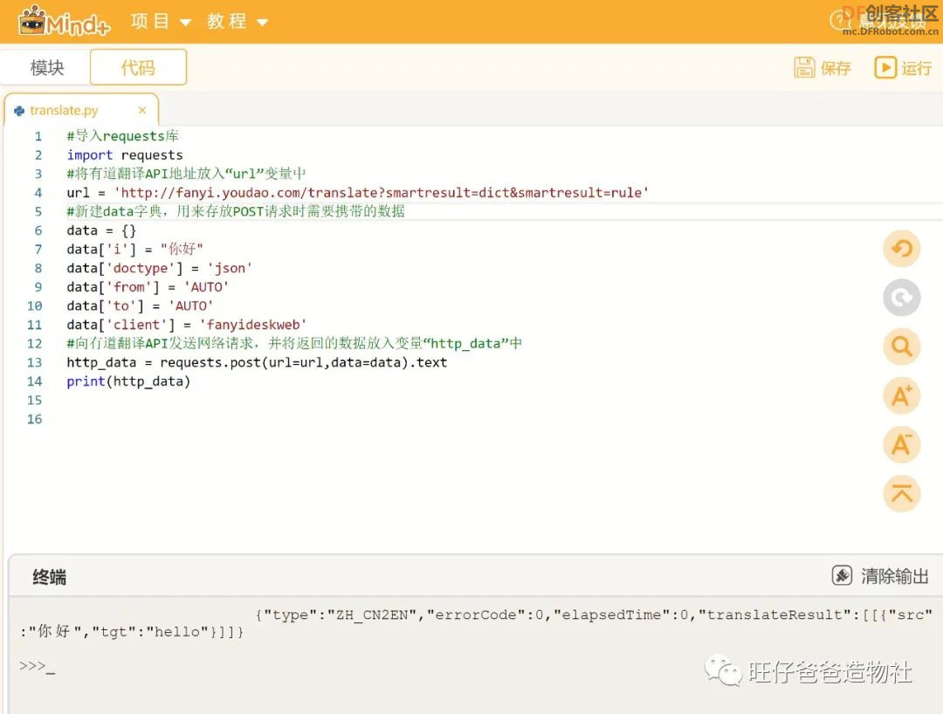Click the 'import requests' code line
The width and height of the screenshot is (943, 714).
[125, 155]
